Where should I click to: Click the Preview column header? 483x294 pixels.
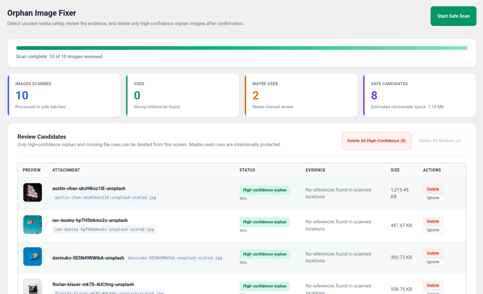[32, 170]
